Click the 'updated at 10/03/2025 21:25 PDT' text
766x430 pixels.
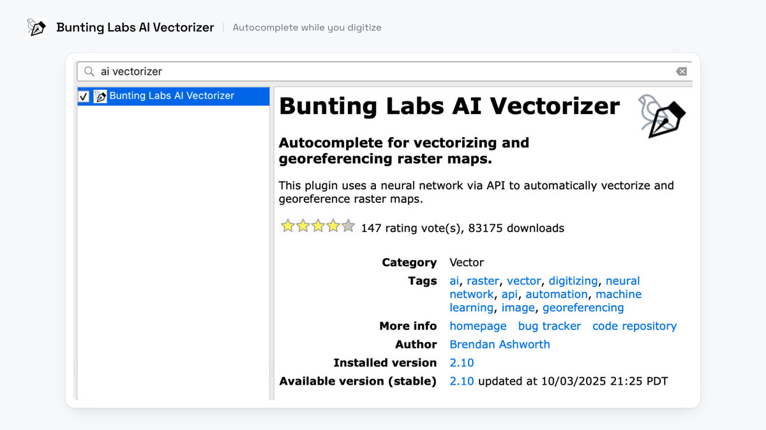pos(573,382)
